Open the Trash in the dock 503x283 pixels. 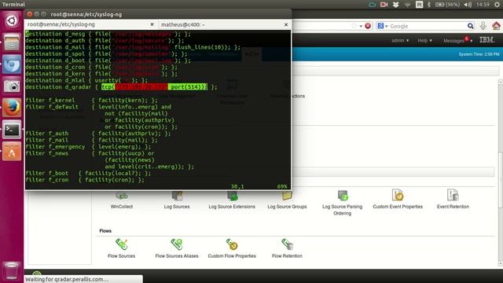point(12,270)
